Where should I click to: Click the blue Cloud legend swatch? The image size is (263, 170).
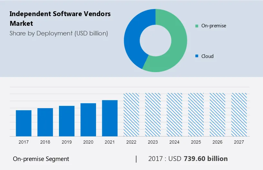coord(197,56)
